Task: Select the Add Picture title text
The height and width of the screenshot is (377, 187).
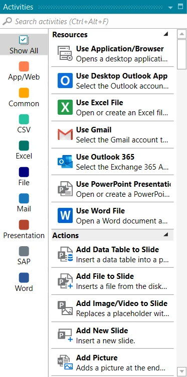Action: (x=97, y=358)
